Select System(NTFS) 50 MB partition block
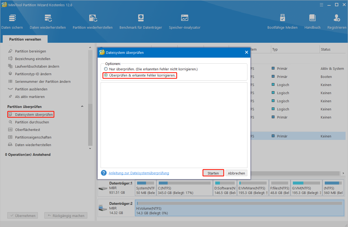348x227 pixels. point(145,188)
